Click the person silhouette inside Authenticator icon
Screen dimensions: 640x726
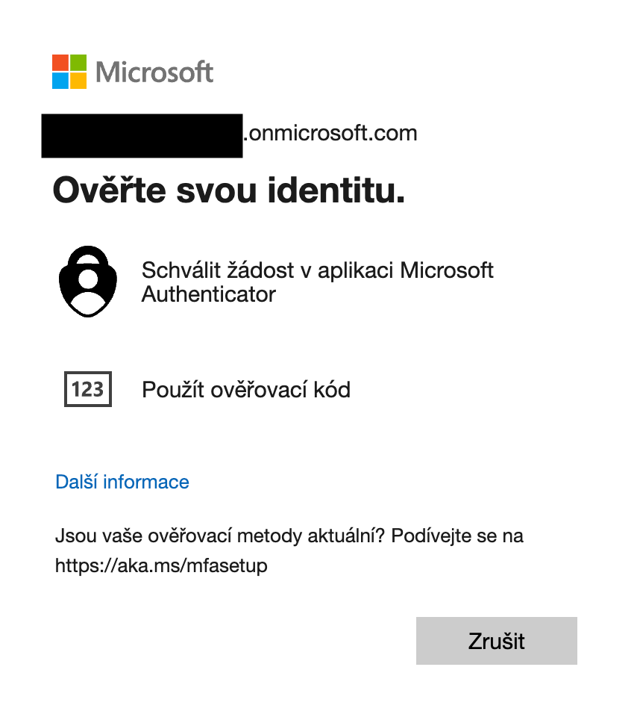point(88,288)
